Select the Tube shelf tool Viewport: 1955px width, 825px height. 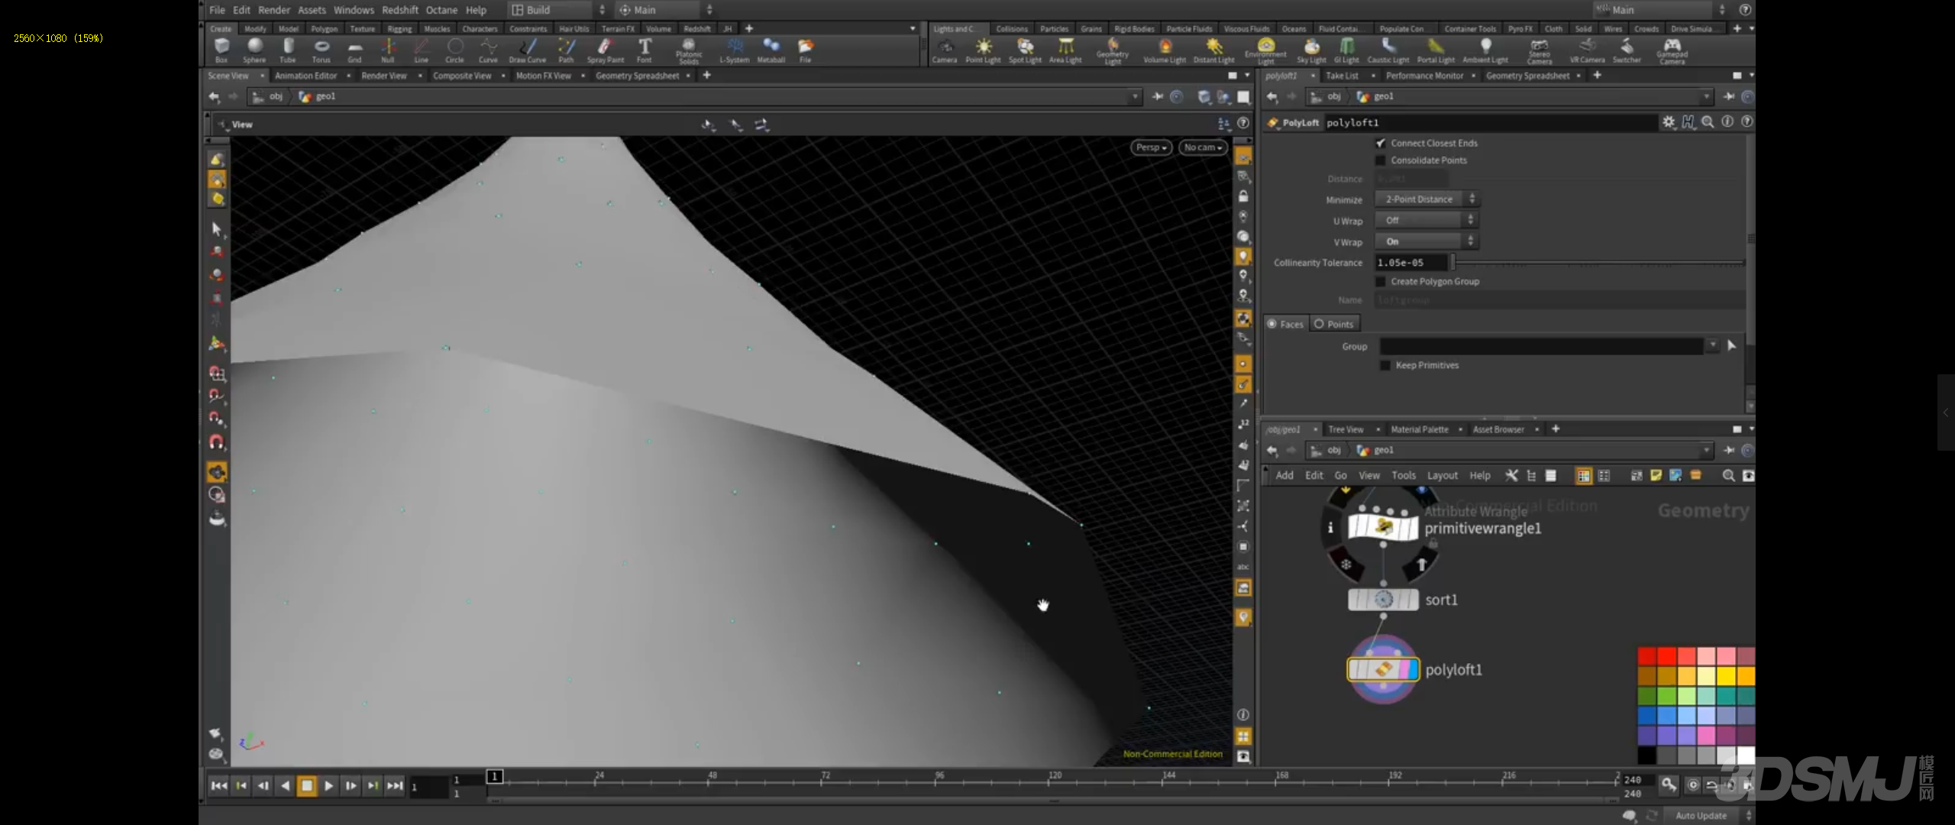(288, 50)
